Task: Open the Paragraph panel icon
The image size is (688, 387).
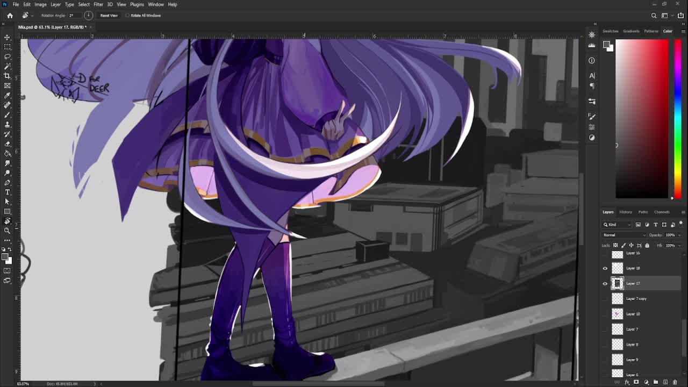Action: click(x=592, y=86)
